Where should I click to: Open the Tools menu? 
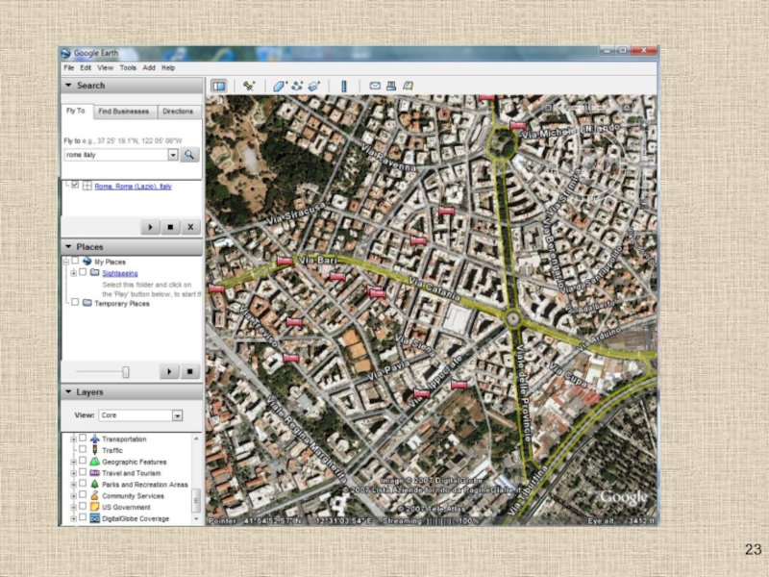pyautogui.click(x=128, y=68)
